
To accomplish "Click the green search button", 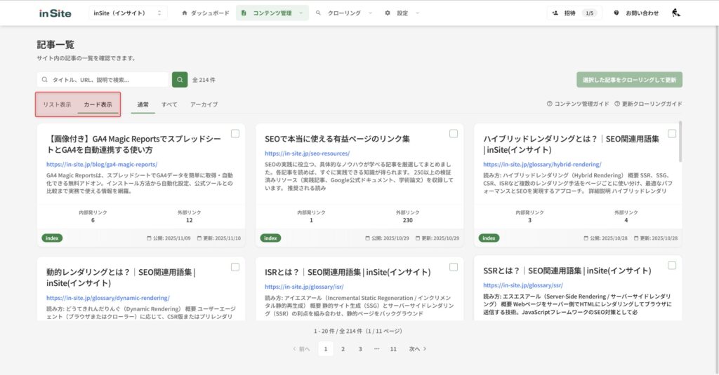I will (180, 80).
